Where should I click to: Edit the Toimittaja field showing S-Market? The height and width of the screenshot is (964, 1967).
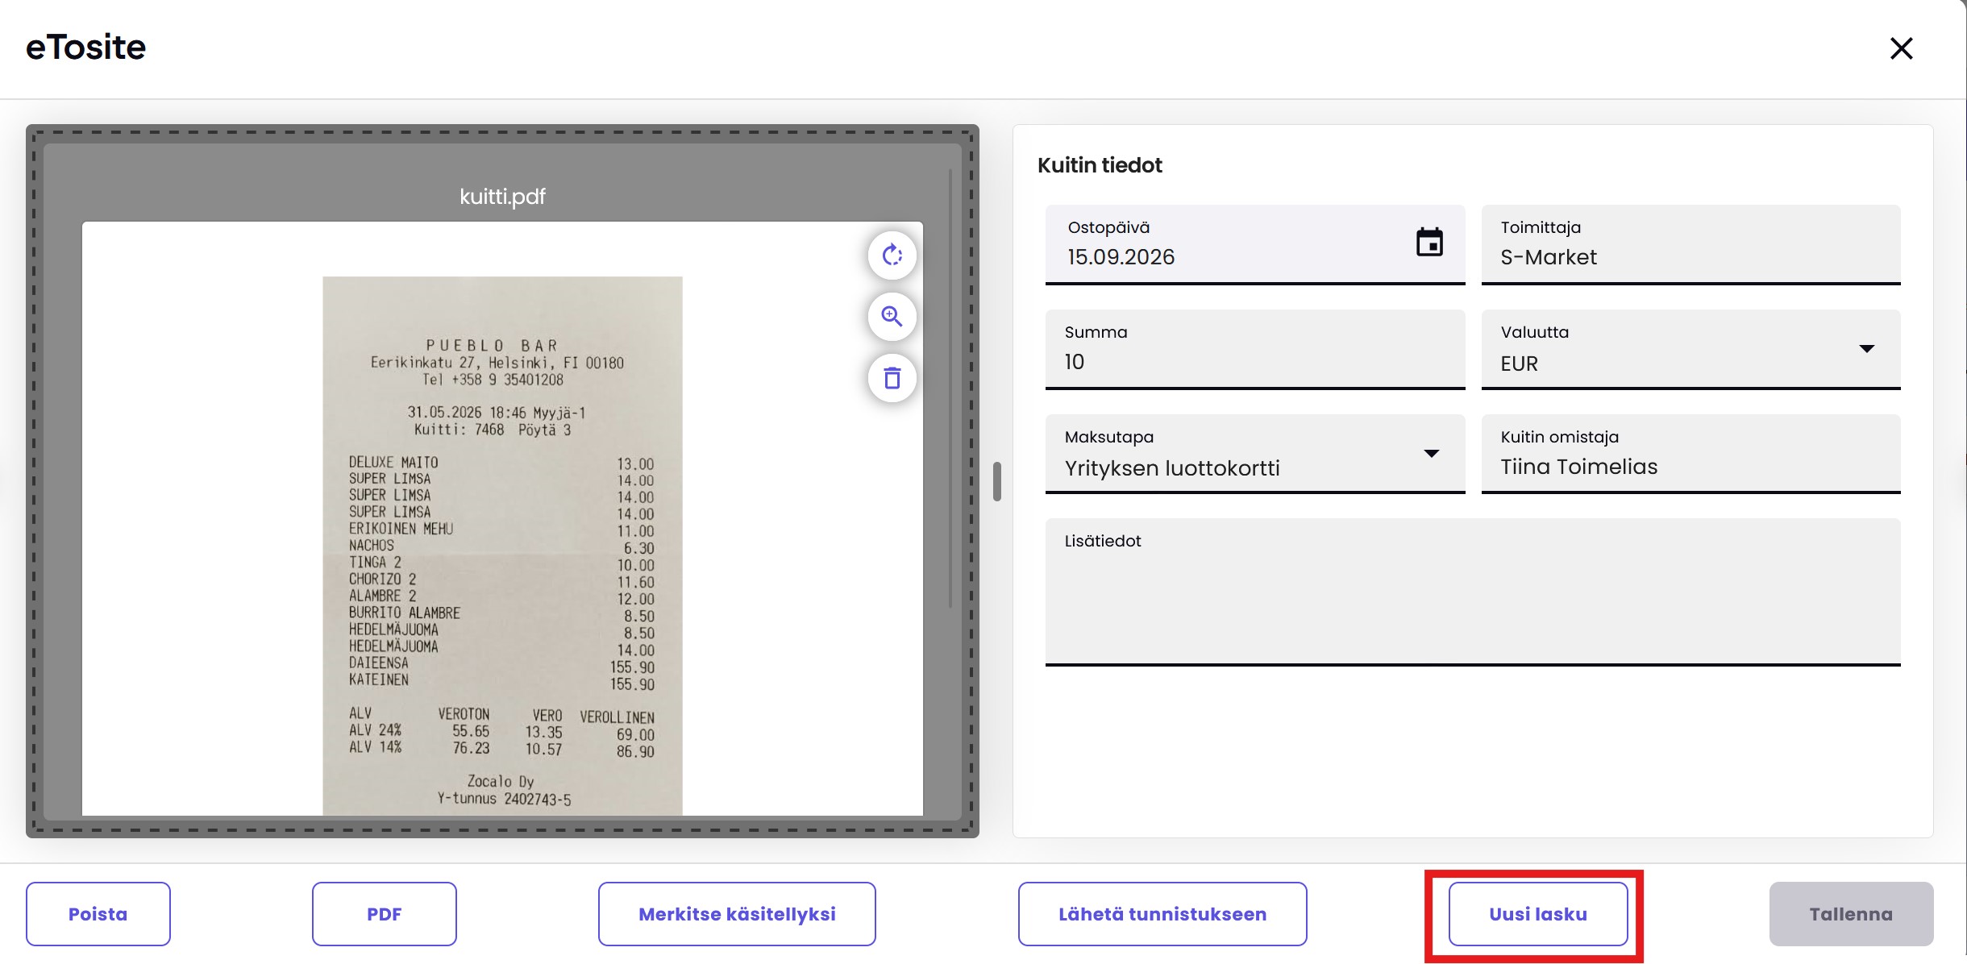tap(1690, 245)
